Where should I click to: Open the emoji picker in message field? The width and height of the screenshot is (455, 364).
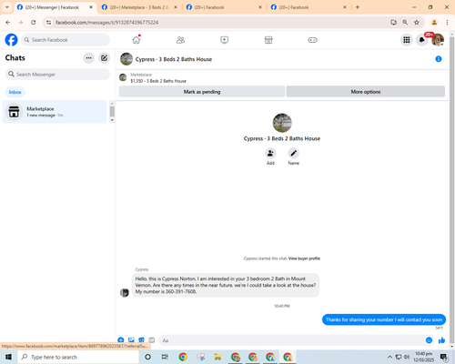429,340
